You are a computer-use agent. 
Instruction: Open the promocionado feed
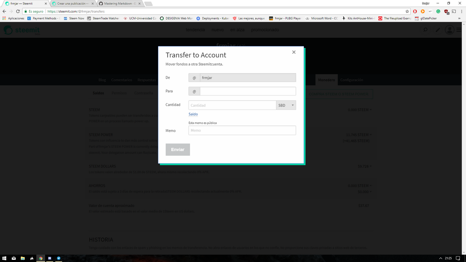click(265, 29)
